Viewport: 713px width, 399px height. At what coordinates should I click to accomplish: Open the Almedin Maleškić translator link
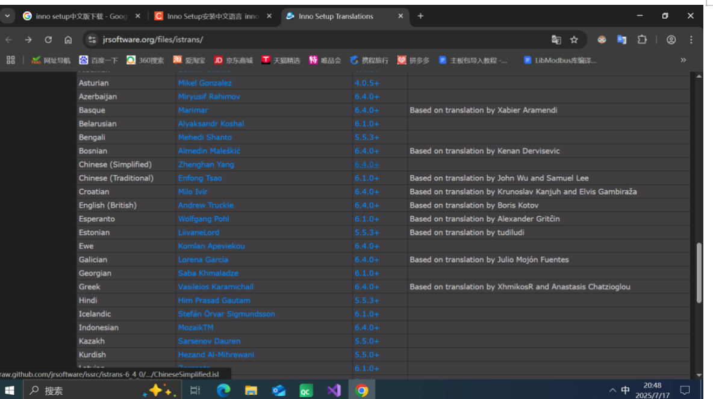tap(209, 151)
